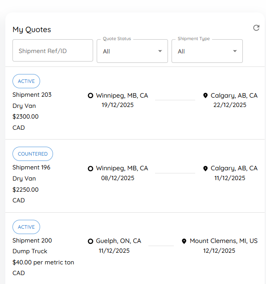Open Shipment 200 Dump Truck quote
266x284 pixels.
135,248
